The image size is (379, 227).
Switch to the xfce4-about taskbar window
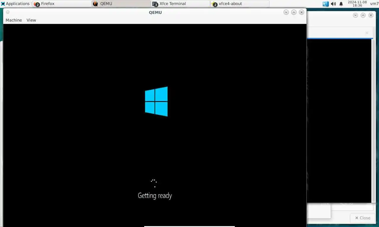click(x=240, y=4)
